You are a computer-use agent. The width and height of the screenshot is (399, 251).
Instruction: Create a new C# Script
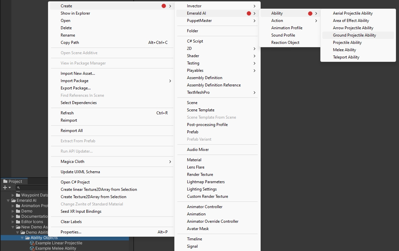(195, 41)
